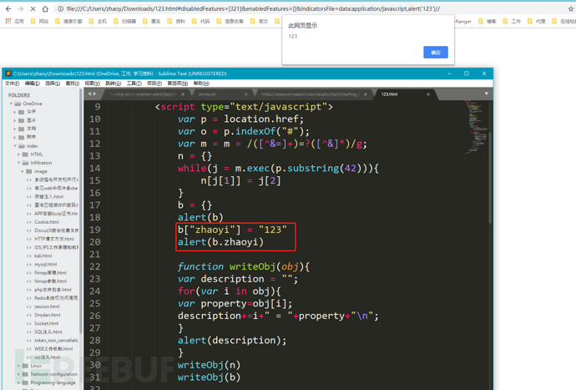The image size is (576, 390).
Task: Click the Sublime Text logo in title bar
Action: point(8,73)
